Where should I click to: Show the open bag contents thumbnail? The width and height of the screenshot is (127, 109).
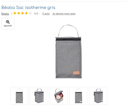click(x=59, y=96)
